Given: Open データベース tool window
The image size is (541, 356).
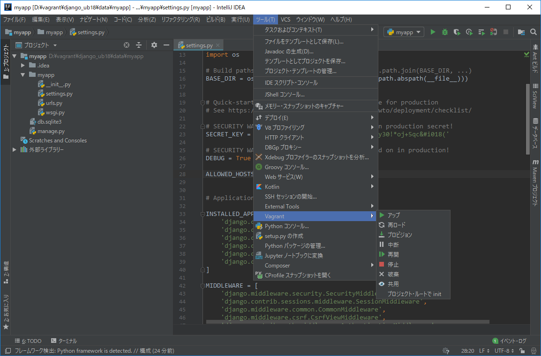Looking at the screenshot, I should [x=535, y=133].
